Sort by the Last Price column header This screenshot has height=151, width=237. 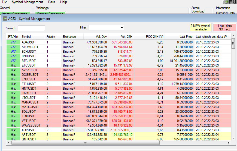180,37
